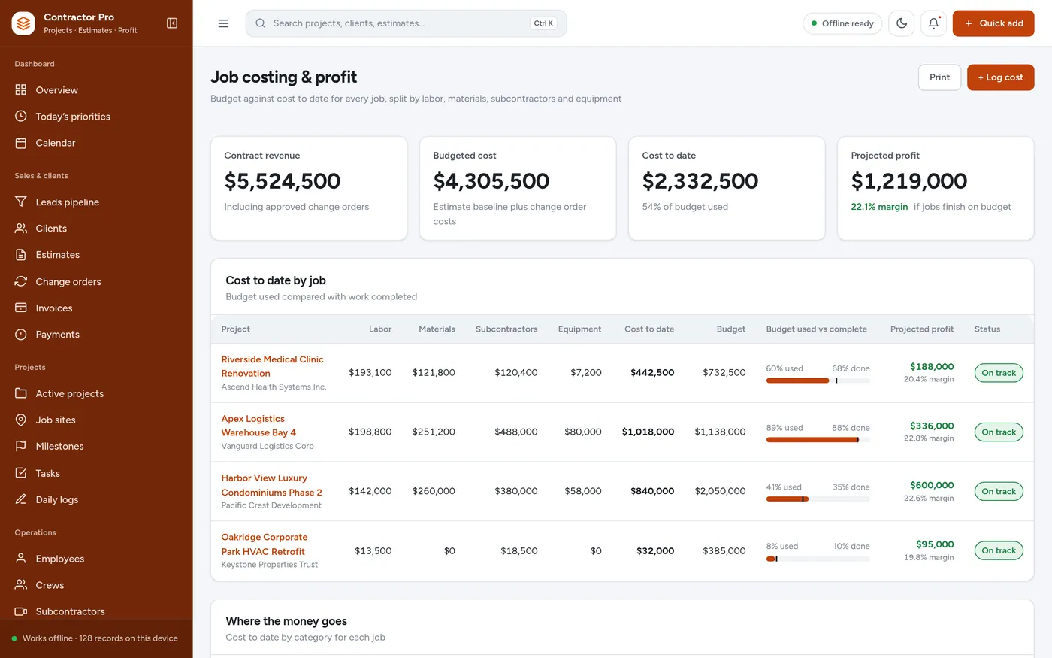The width and height of the screenshot is (1052, 658).
Task: Open Subcontractors in the sidebar
Action: (x=96, y=611)
